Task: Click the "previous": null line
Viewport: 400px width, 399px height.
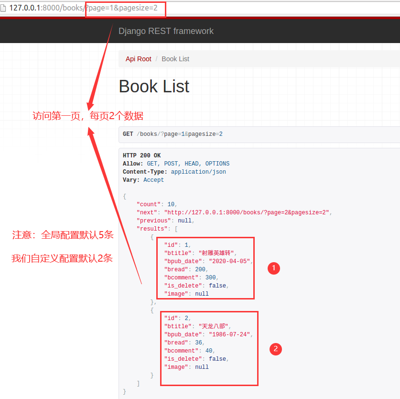Action: click(x=165, y=221)
